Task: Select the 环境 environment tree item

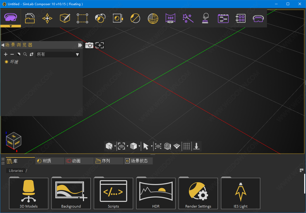Action: pyautogui.click(x=14, y=62)
